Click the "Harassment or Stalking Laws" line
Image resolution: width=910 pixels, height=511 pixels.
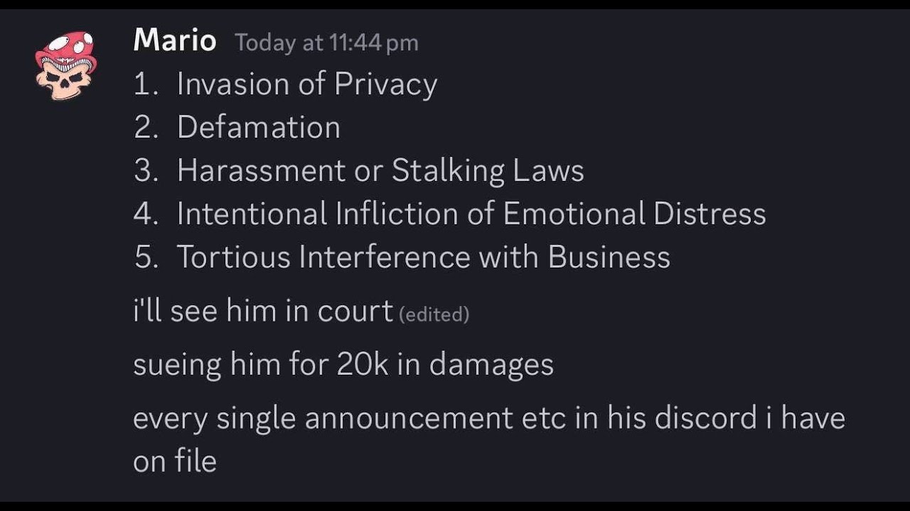380,170
